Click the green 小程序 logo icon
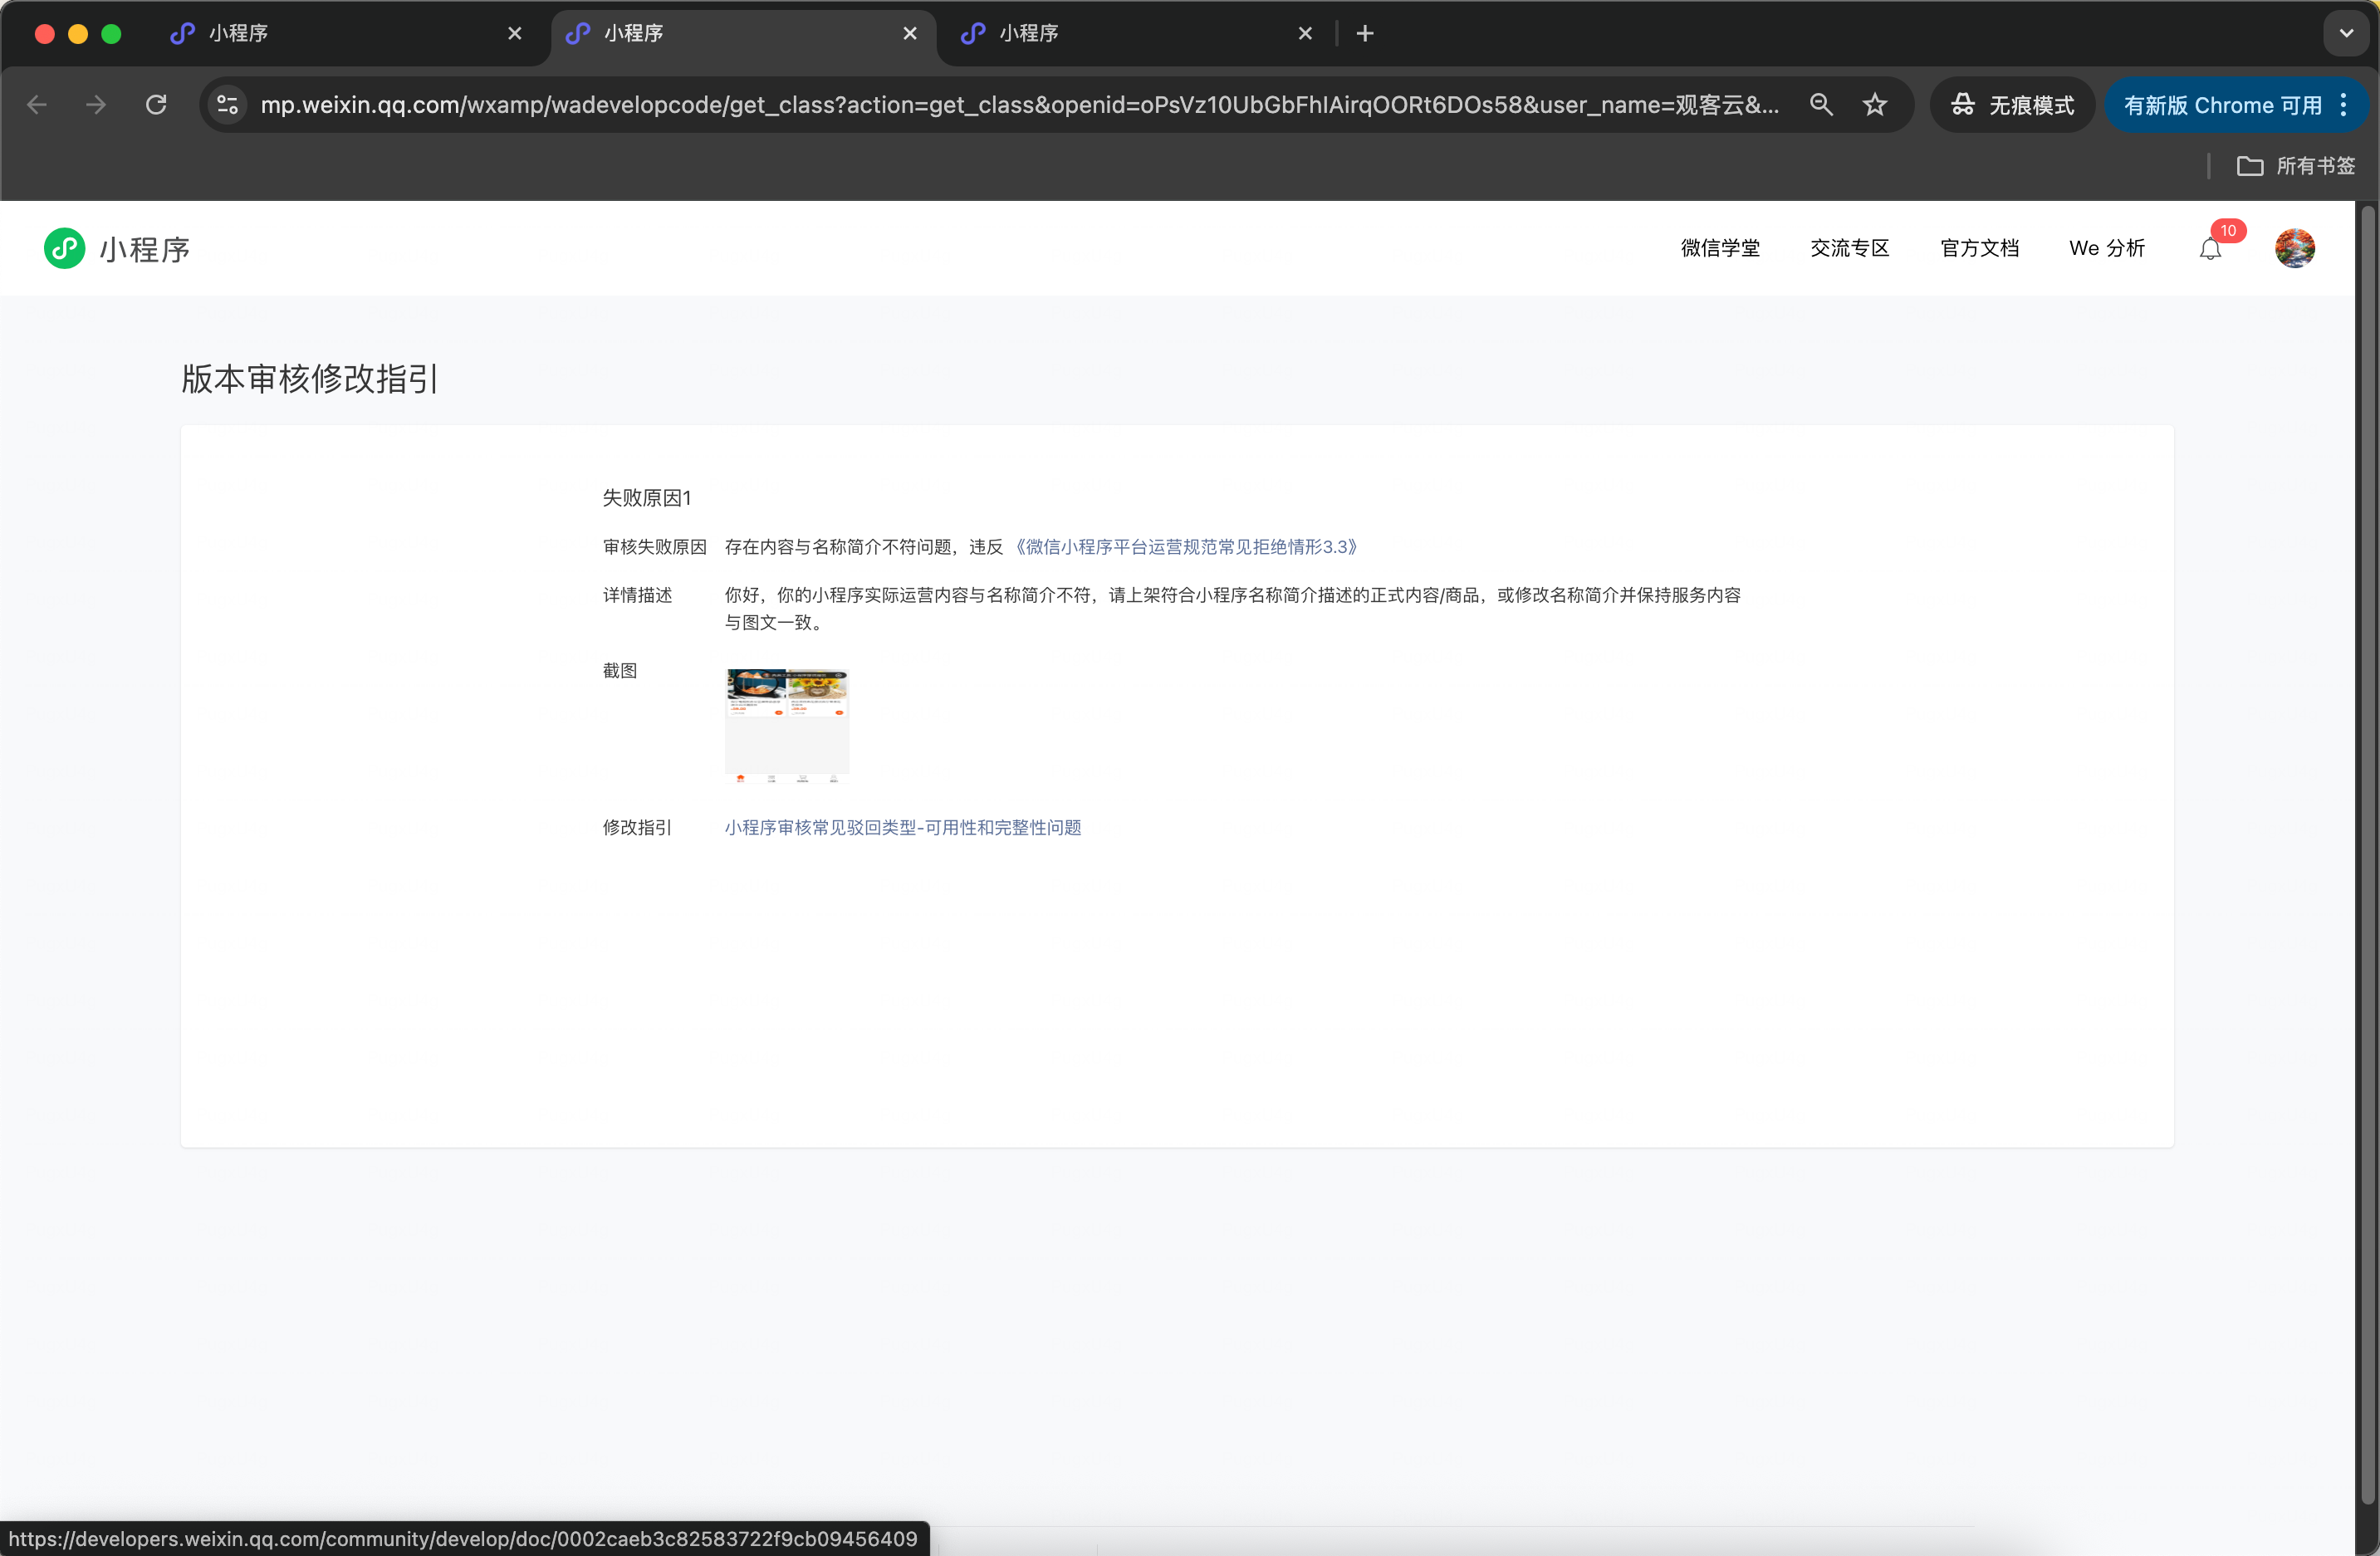This screenshot has width=2380, height=1556. (65, 248)
